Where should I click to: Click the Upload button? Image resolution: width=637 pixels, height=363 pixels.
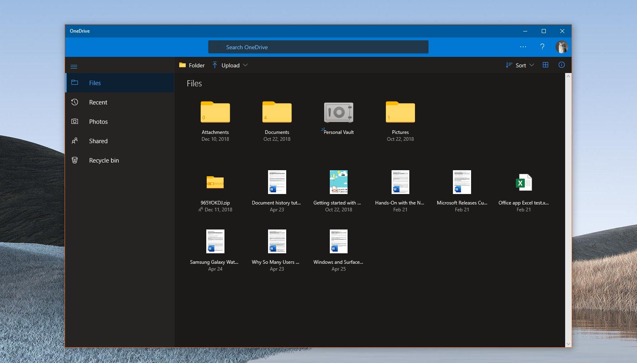pyautogui.click(x=226, y=65)
